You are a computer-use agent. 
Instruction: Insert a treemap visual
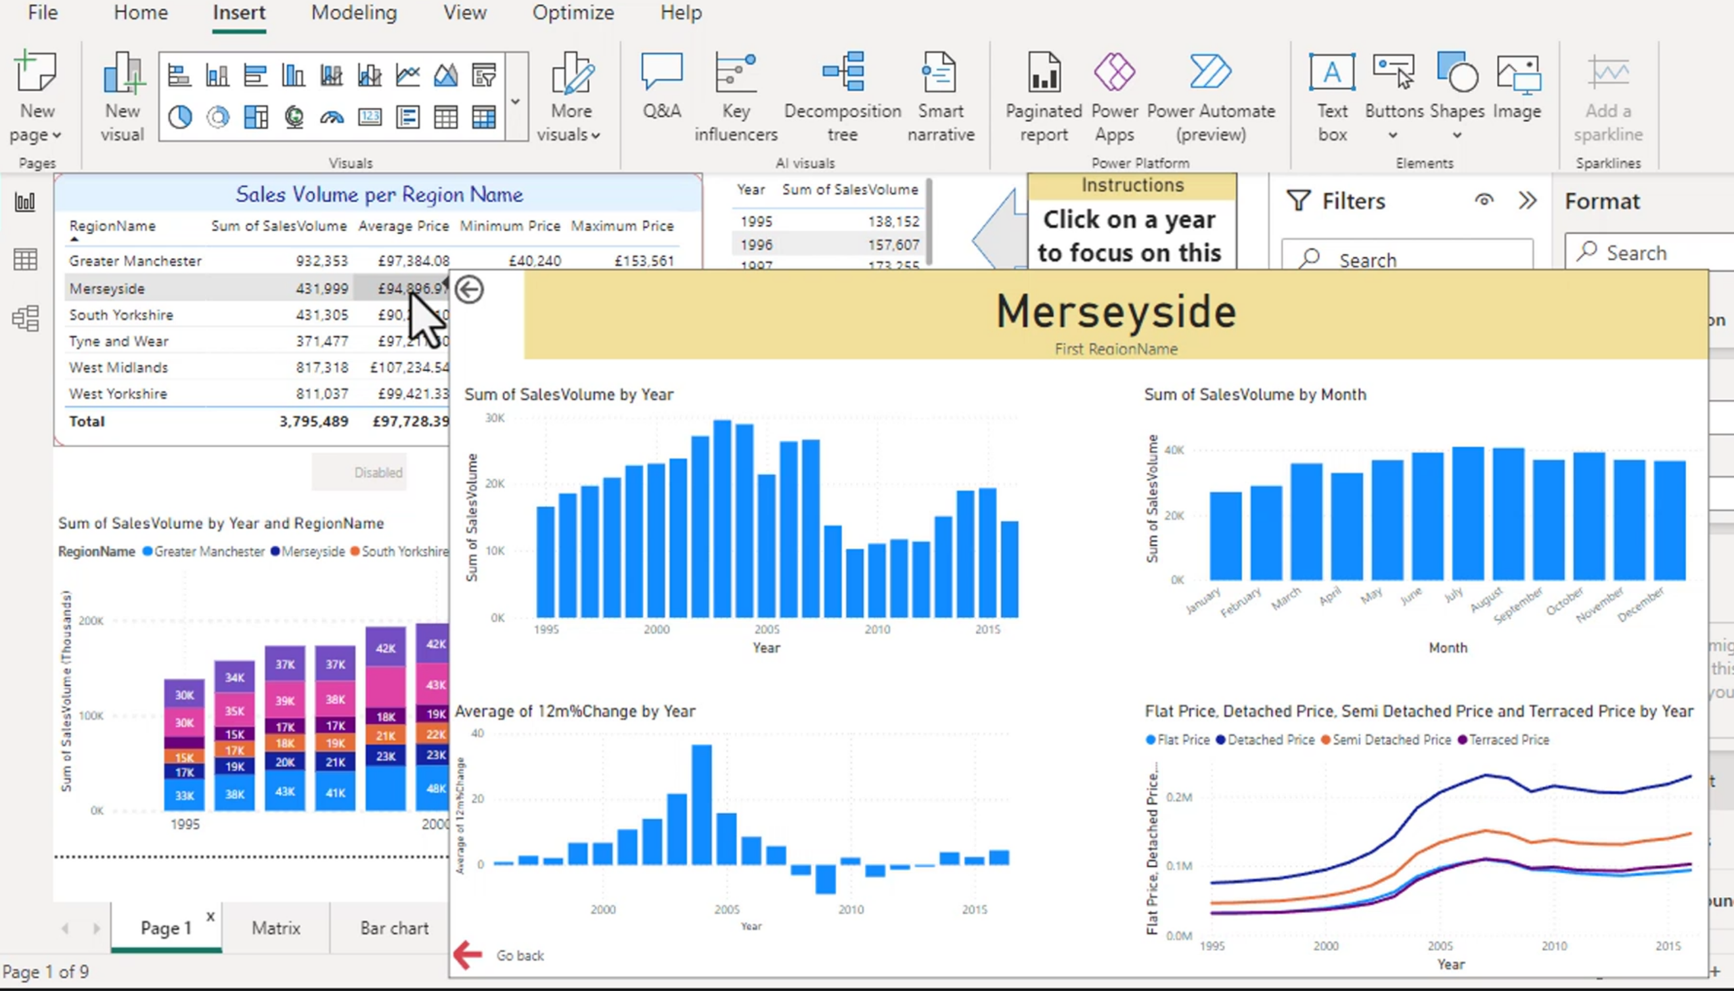pyautogui.click(x=256, y=117)
